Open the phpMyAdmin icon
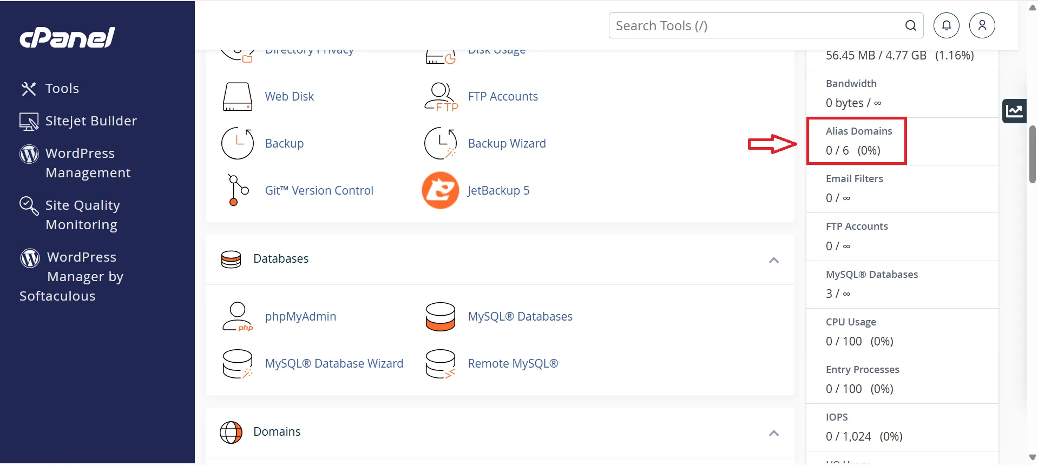Viewport: 1038px width, 466px height. 237,317
